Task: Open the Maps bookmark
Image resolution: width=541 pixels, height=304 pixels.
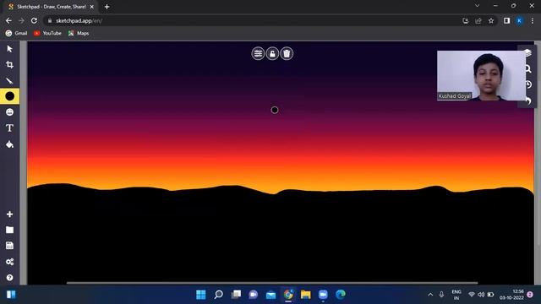Action: point(79,33)
